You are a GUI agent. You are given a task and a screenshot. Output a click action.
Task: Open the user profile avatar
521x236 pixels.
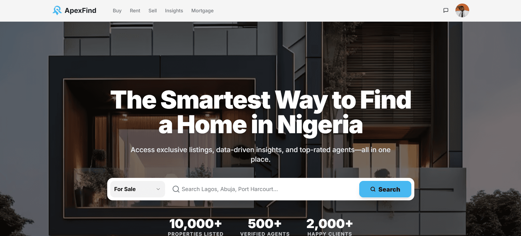[x=462, y=10]
